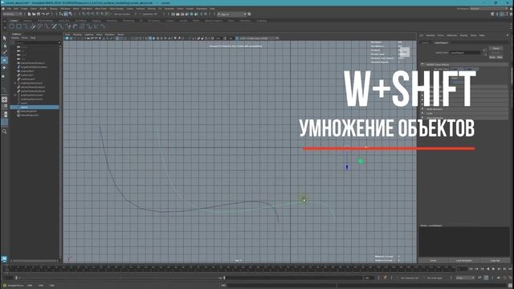514x289 pixels.
Task: Select the Curves shelf tab
Action: tap(14, 21)
